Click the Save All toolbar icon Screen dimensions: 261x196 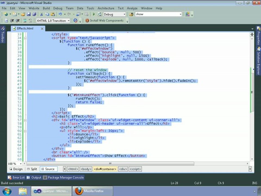(x=34, y=14)
